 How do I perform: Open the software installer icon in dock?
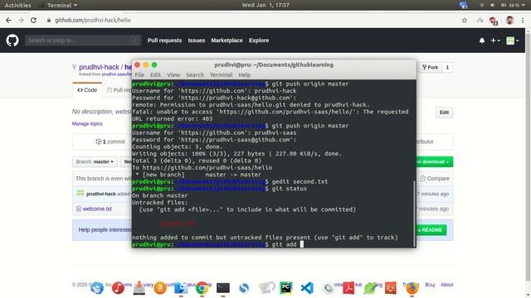pyautogui.click(x=139, y=287)
